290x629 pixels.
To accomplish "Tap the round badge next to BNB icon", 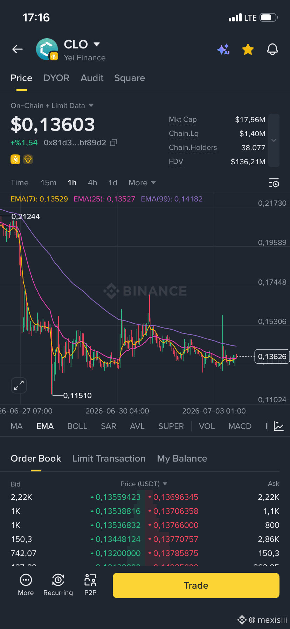I will point(28,159).
